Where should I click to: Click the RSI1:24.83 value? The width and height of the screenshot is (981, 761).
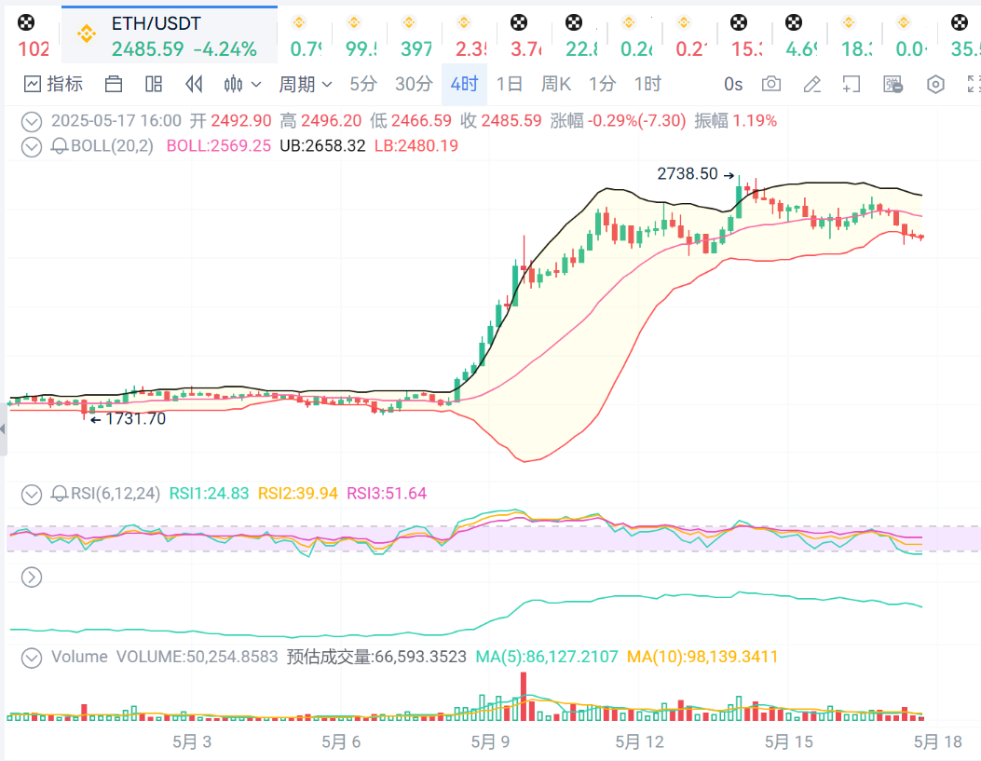click(209, 494)
